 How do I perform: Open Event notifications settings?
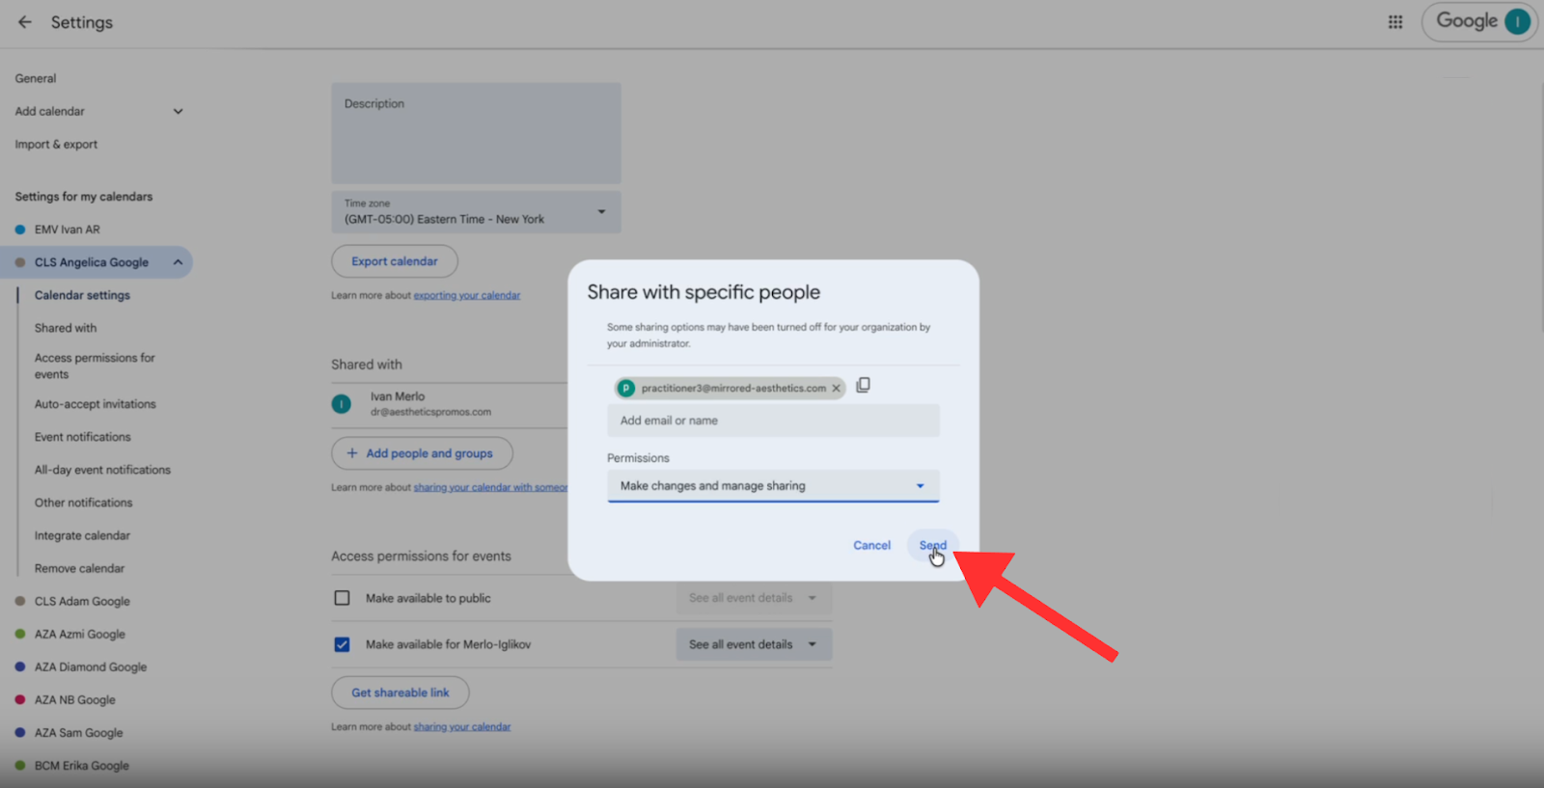[x=83, y=437]
